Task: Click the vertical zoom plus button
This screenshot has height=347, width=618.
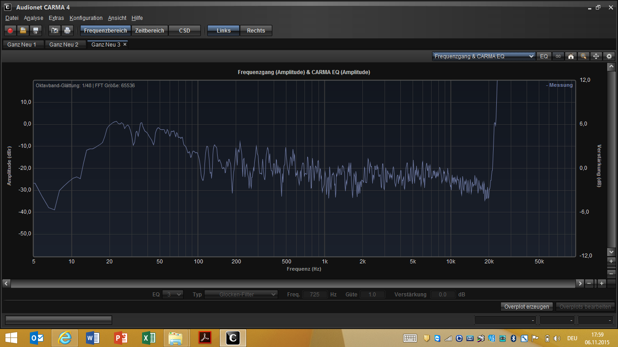Action: (x=611, y=261)
